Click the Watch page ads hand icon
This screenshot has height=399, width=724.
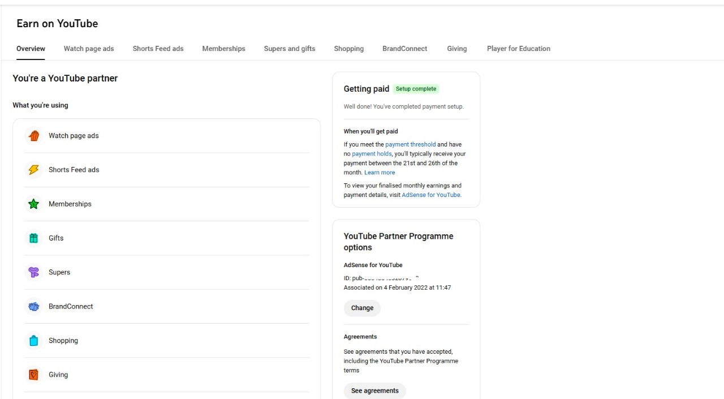coord(34,136)
